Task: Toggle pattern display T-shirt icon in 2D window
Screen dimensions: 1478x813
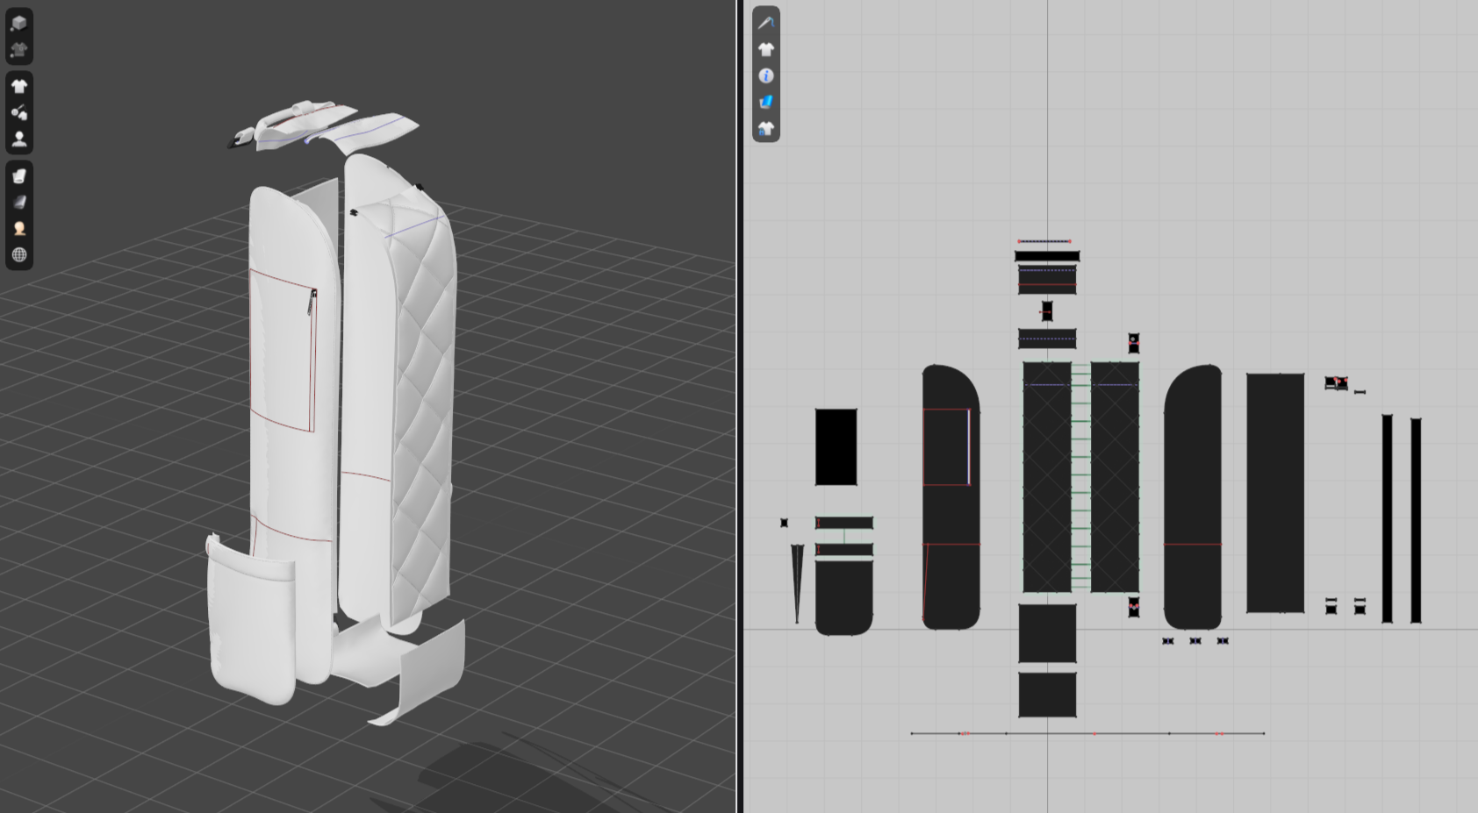Action: 766,49
